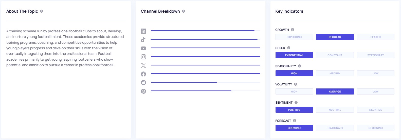Select the YouTube channel icon
Image resolution: width=401 pixels, height=140 pixels.
pos(143,48)
